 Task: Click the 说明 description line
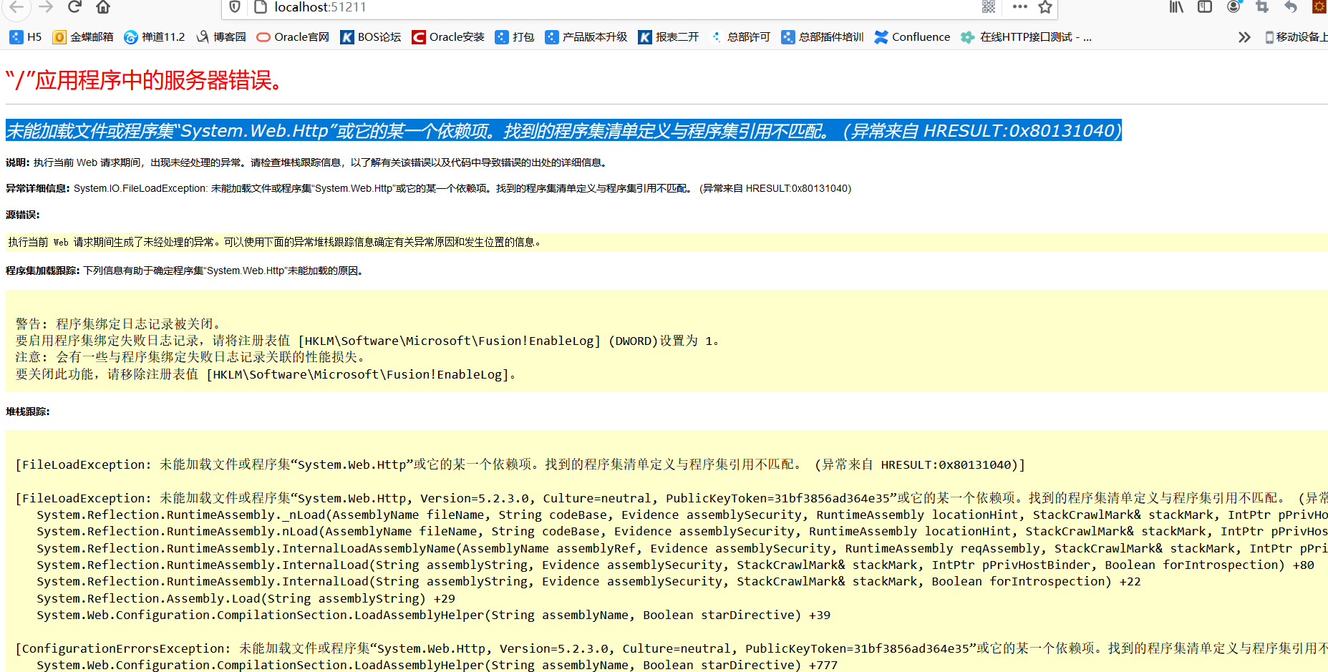pos(306,162)
